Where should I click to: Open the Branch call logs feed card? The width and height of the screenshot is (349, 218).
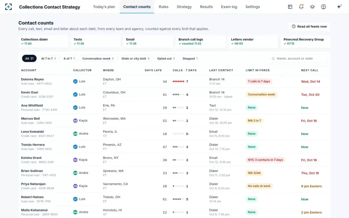pos(201,41)
